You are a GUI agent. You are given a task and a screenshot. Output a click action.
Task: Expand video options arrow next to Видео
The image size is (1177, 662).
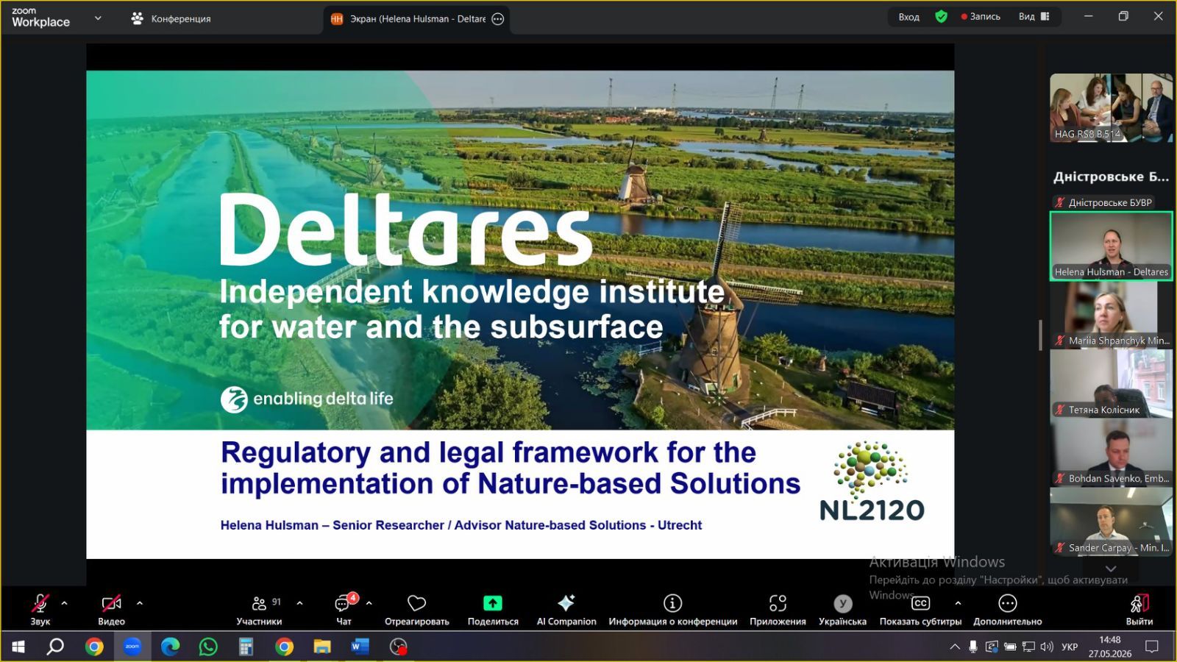pyautogui.click(x=140, y=603)
